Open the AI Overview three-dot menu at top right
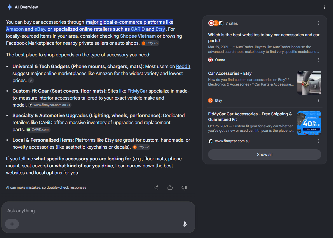The height and width of the screenshot is (238, 333). click(x=324, y=7)
